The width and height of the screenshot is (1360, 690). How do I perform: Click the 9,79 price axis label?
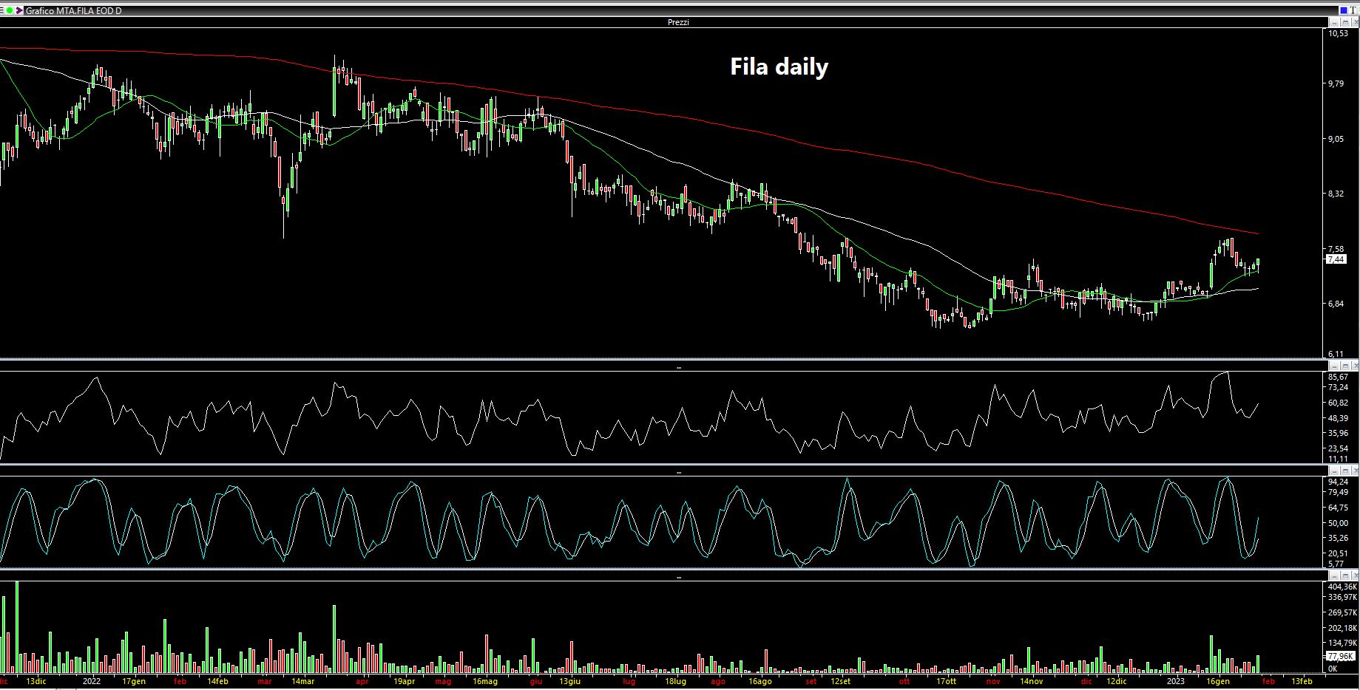[x=1336, y=84]
